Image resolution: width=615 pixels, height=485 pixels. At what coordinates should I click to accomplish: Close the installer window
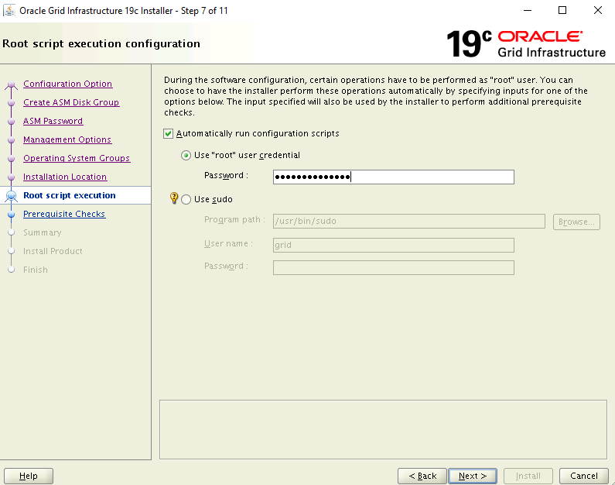(598, 10)
